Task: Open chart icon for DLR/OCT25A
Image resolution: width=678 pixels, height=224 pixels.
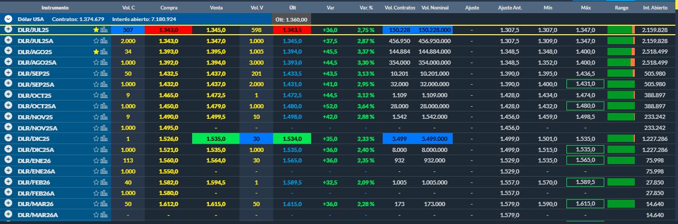Action: [x=104, y=106]
